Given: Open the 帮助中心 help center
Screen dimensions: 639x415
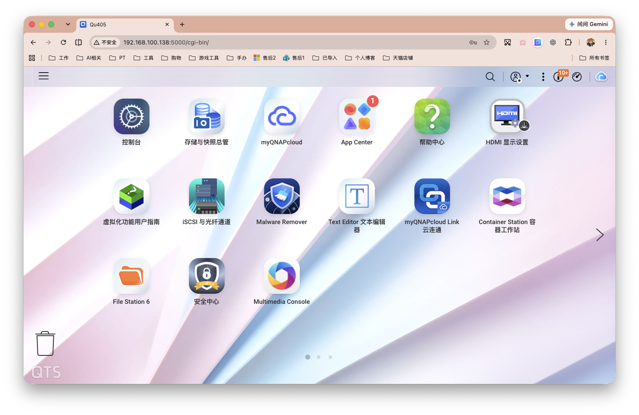Looking at the screenshot, I should point(432,117).
